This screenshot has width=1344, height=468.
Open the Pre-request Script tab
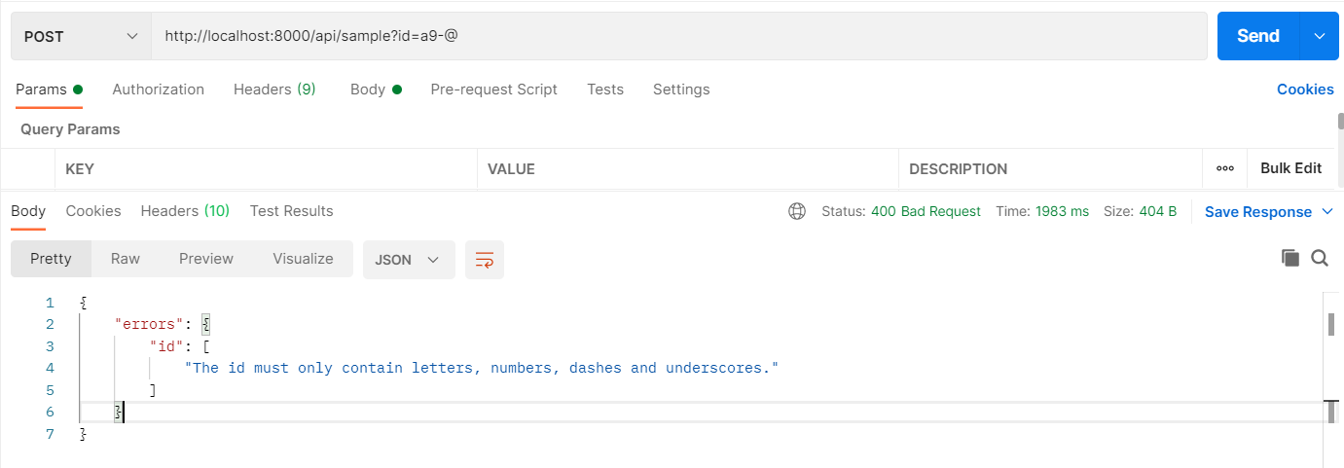(494, 90)
